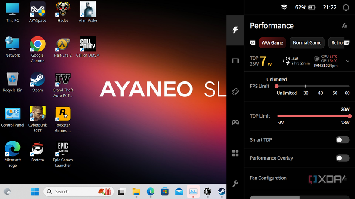This screenshot has width=355, height=199.
Task: Click the Fan Configuration label
Action: tap(268, 178)
